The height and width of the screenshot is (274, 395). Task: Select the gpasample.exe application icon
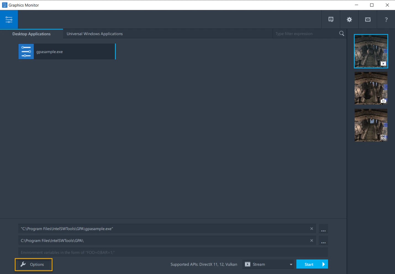[x=26, y=51]
